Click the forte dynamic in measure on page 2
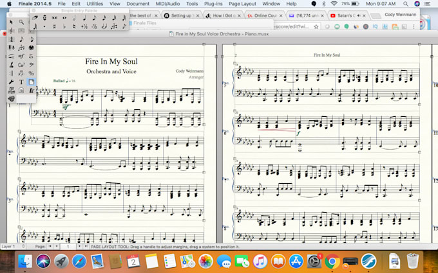This screenshot has width=438, height=273. coord(298,134)
